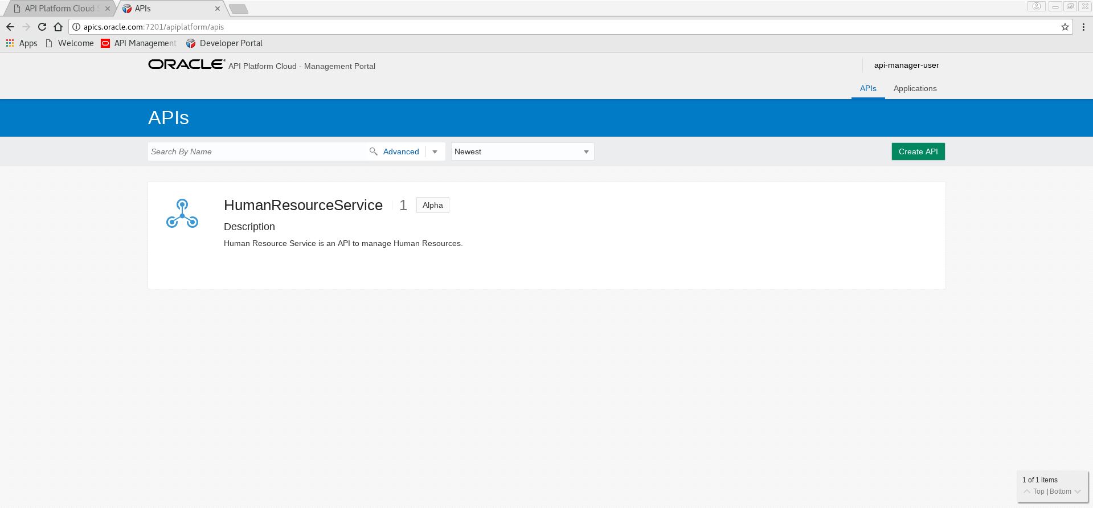Open the Apps bookmarks grid icon
The height and width of the screenshot is (508, 1093).
coord(10,43)
